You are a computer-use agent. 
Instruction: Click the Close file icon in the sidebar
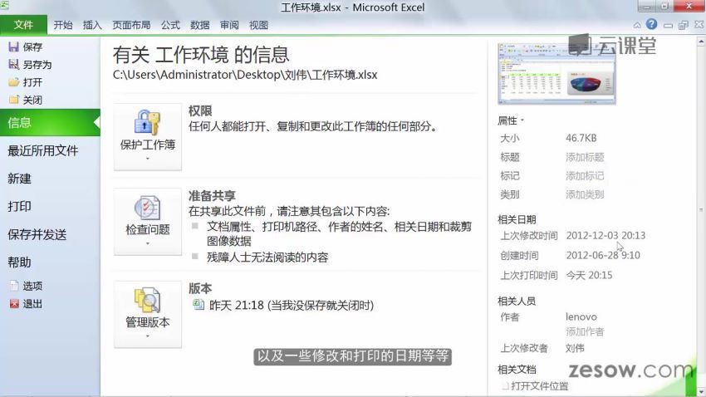pyautogui.click(x=13, y=100)
